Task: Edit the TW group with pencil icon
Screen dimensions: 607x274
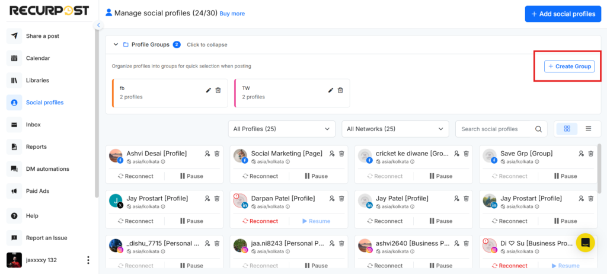Action: [331, 90]
